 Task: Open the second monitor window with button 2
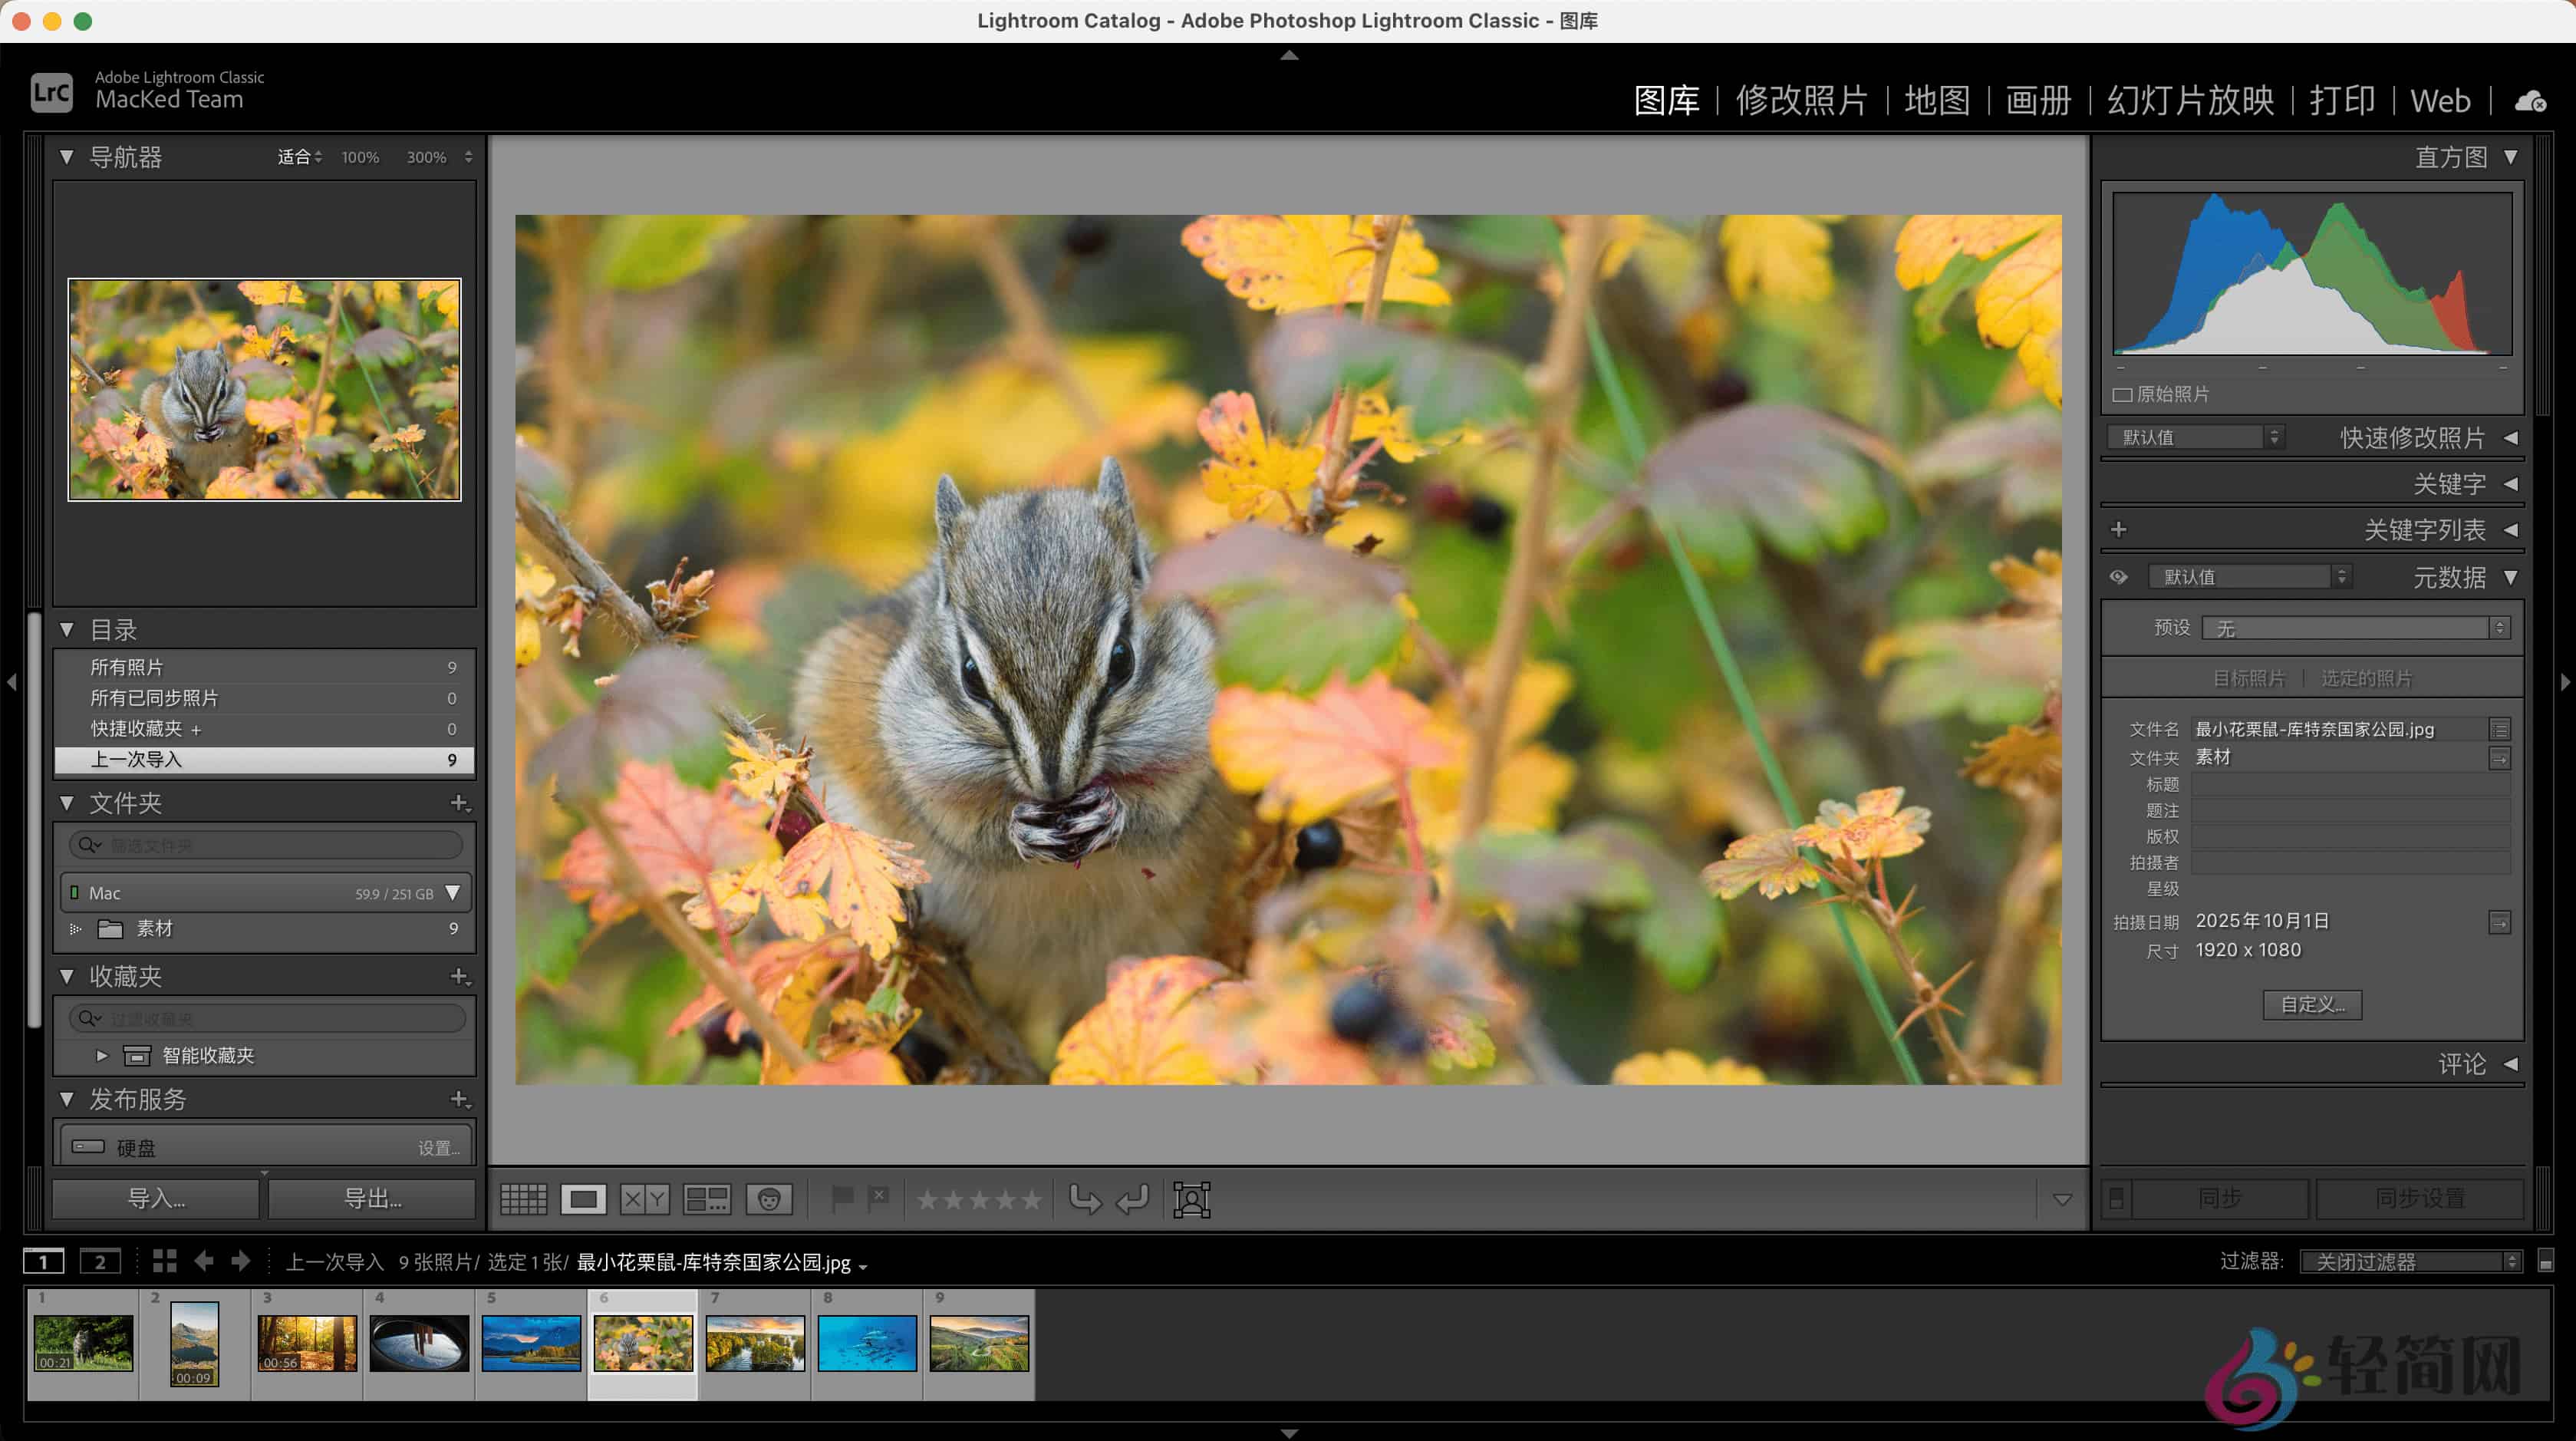100,1262
